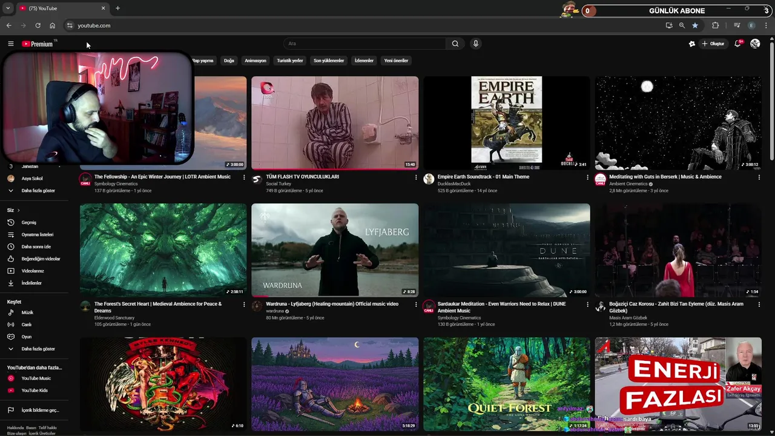Open Masis Aram Gözbek channel link
The image size is (775, 436).
coord(628,318)
